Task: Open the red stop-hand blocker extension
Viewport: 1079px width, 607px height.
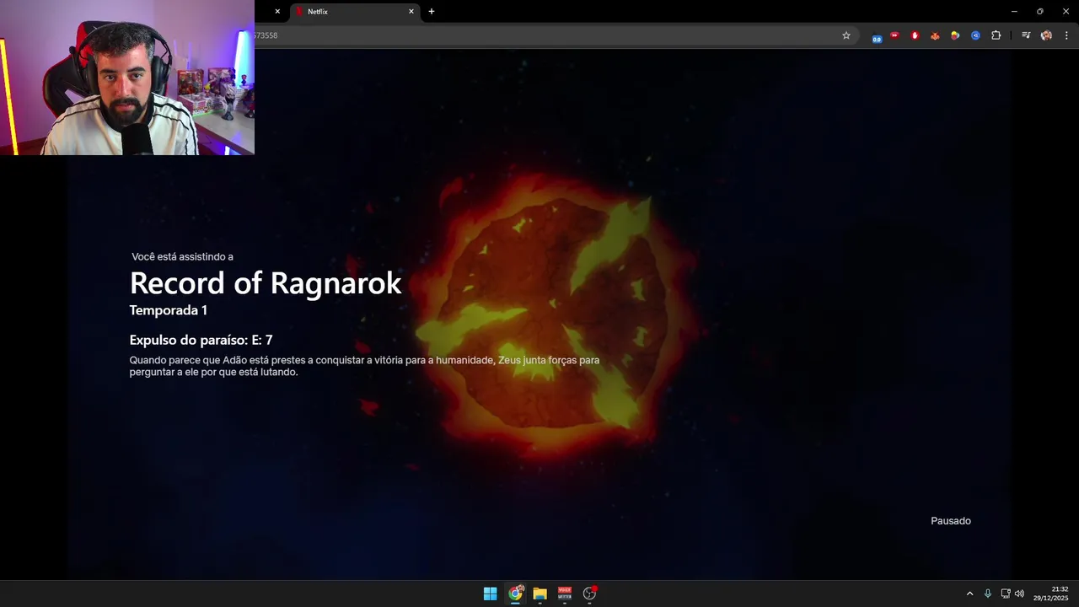Action: tap(915, 35)
